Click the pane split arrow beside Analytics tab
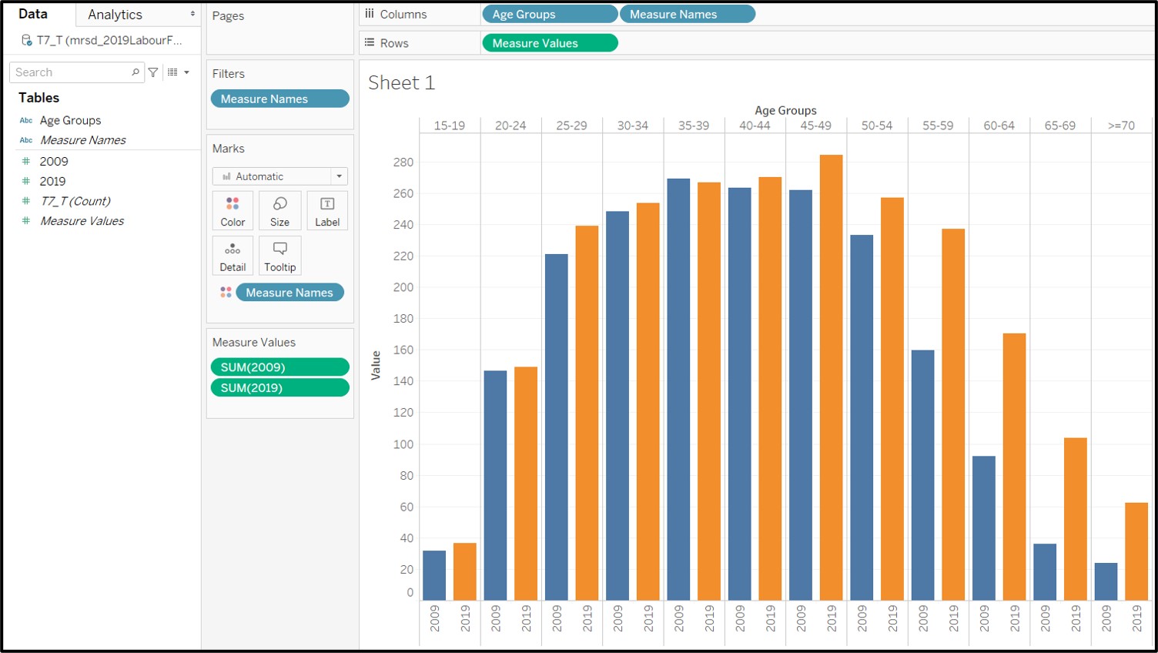The height and width of the screenshot is (653, 1158). pyautogui.click(x=192, y=13)
